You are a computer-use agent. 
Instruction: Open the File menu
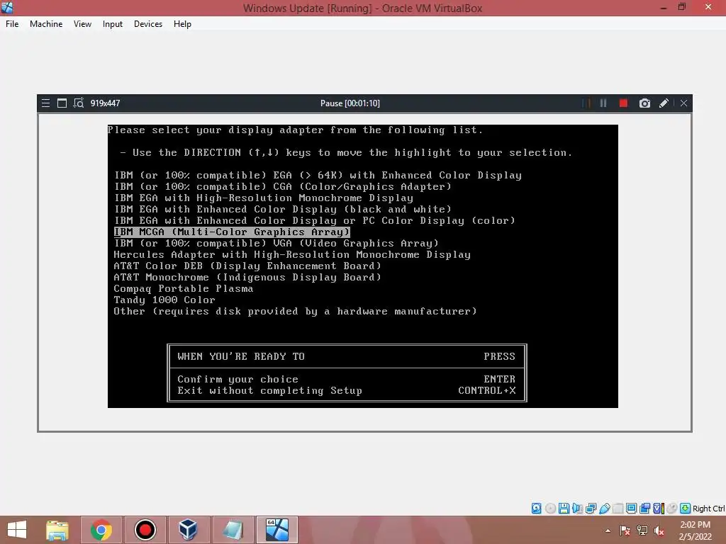12,24
